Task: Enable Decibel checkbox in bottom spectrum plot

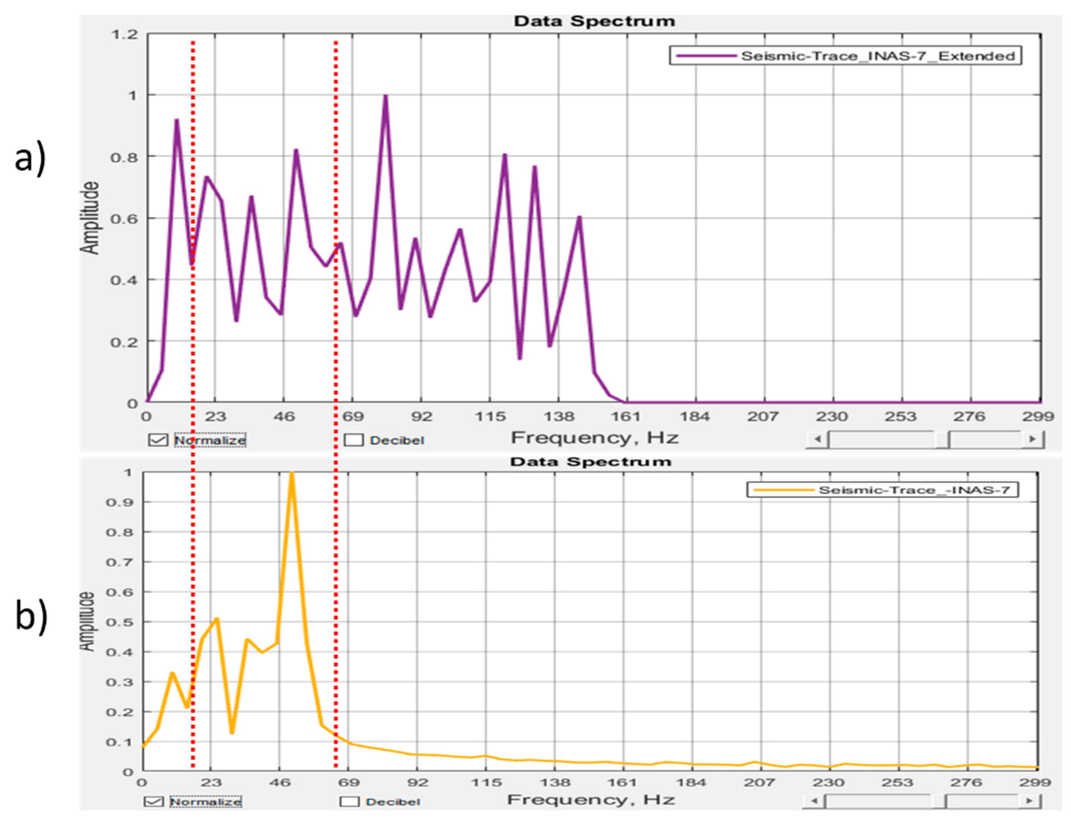Action: coord(349,802)
